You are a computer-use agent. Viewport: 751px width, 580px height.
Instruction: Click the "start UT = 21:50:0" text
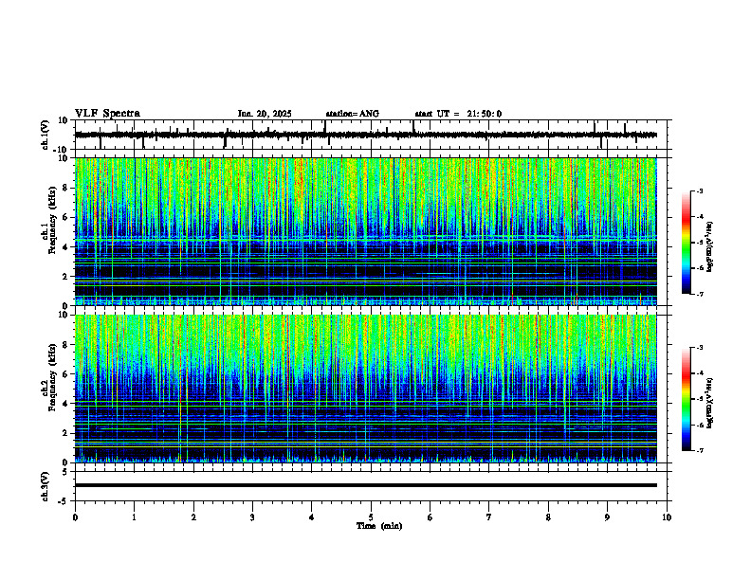tap(458, 114)
